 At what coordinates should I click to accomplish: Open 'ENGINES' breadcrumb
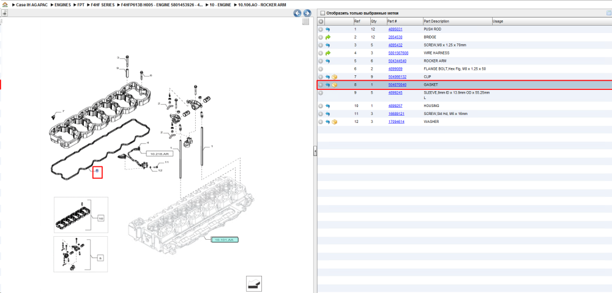coord(62,5)
